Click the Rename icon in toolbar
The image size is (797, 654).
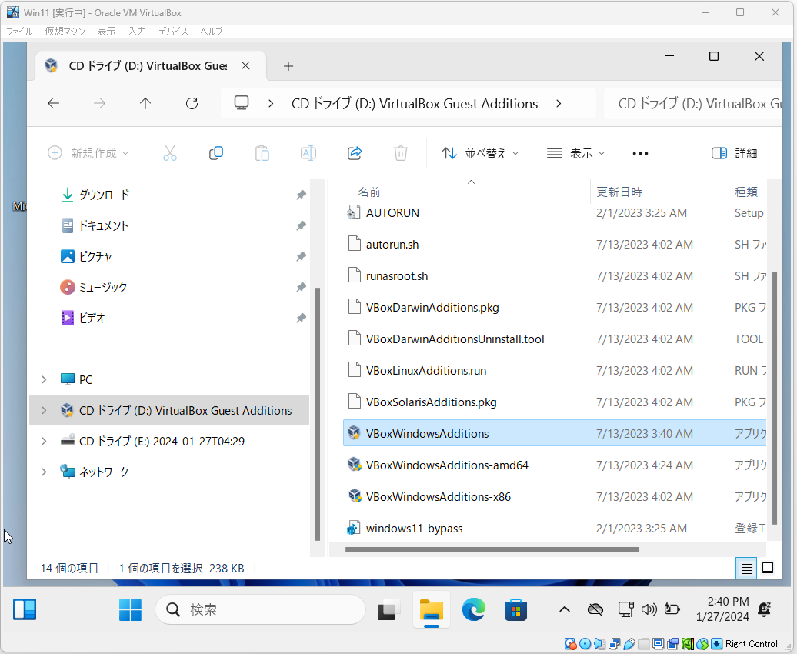click(x=308, y=153)
